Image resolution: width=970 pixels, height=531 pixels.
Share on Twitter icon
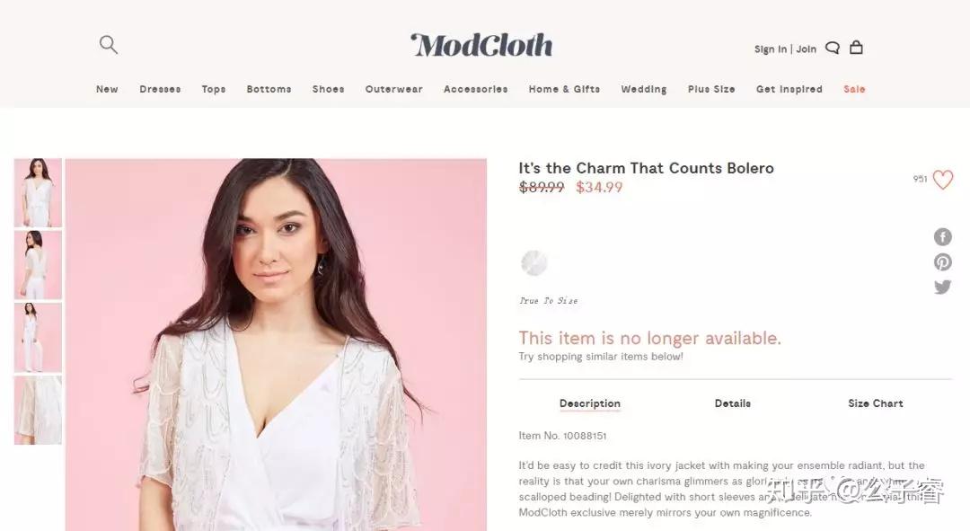tap(942, 288)
